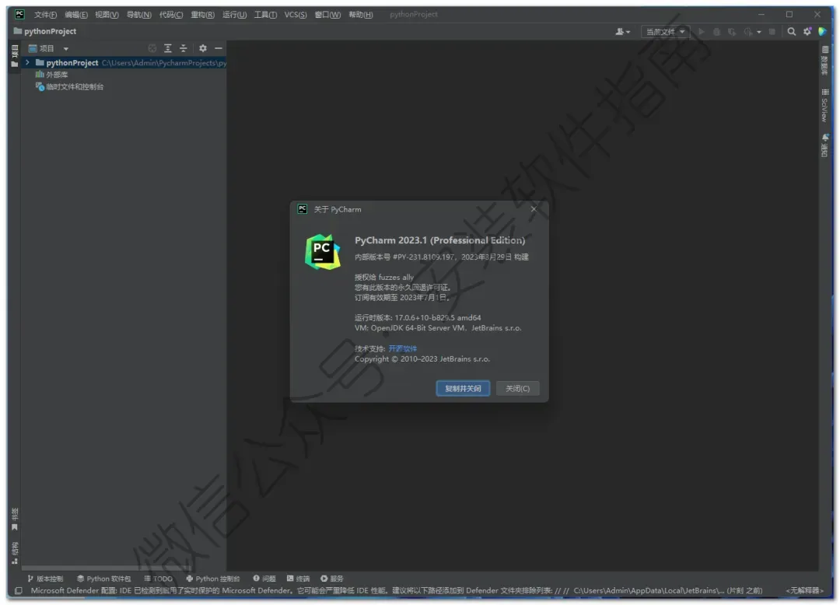Open the 重构(R) menu

point(202,15)
